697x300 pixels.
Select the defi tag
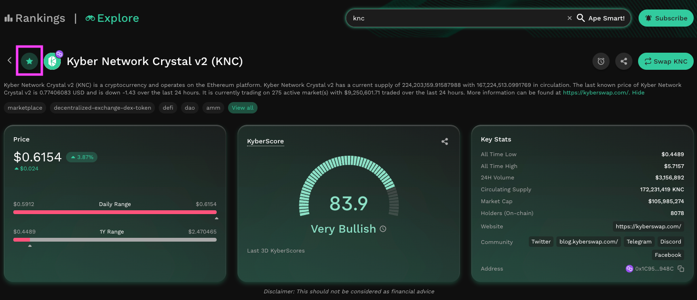168,108
